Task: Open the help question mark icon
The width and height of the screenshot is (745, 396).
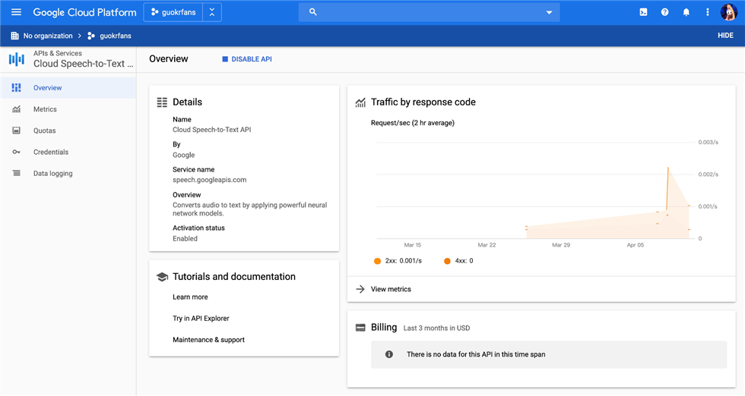Action: point(664,12)
